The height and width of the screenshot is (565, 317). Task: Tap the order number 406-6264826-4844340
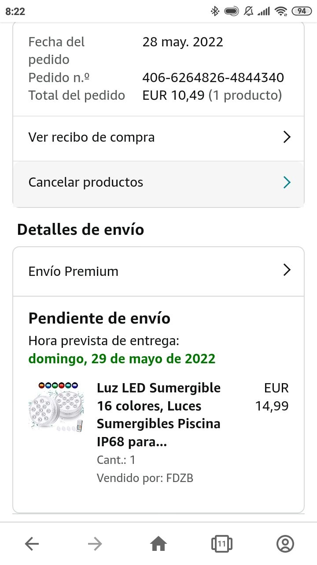(x=213, y=78)
